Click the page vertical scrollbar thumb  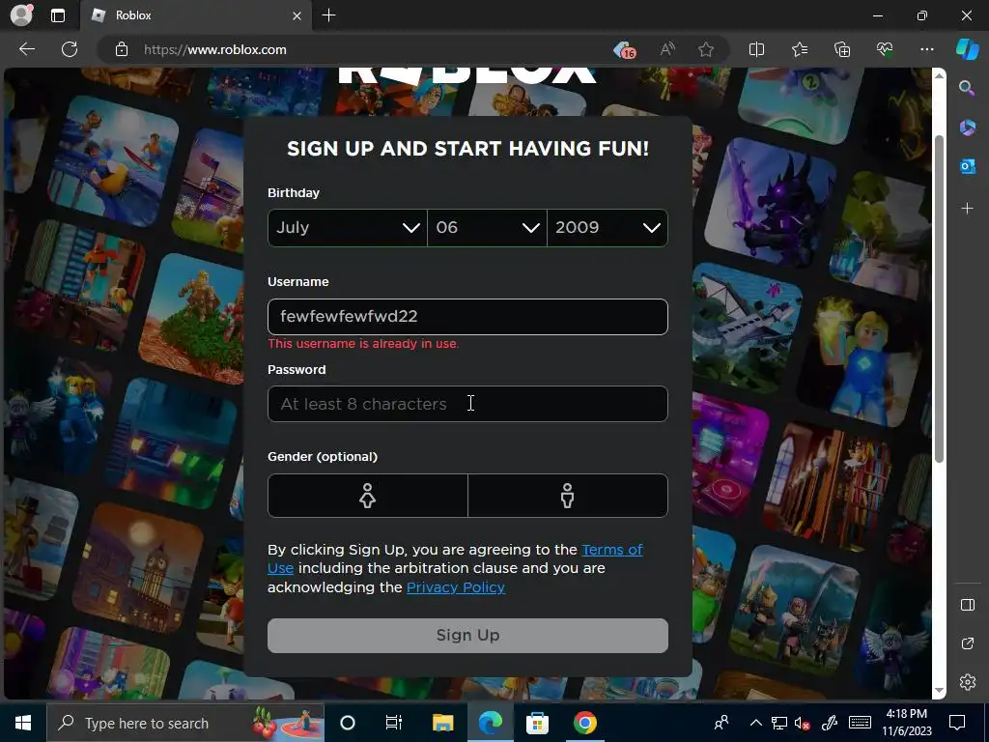939,299
